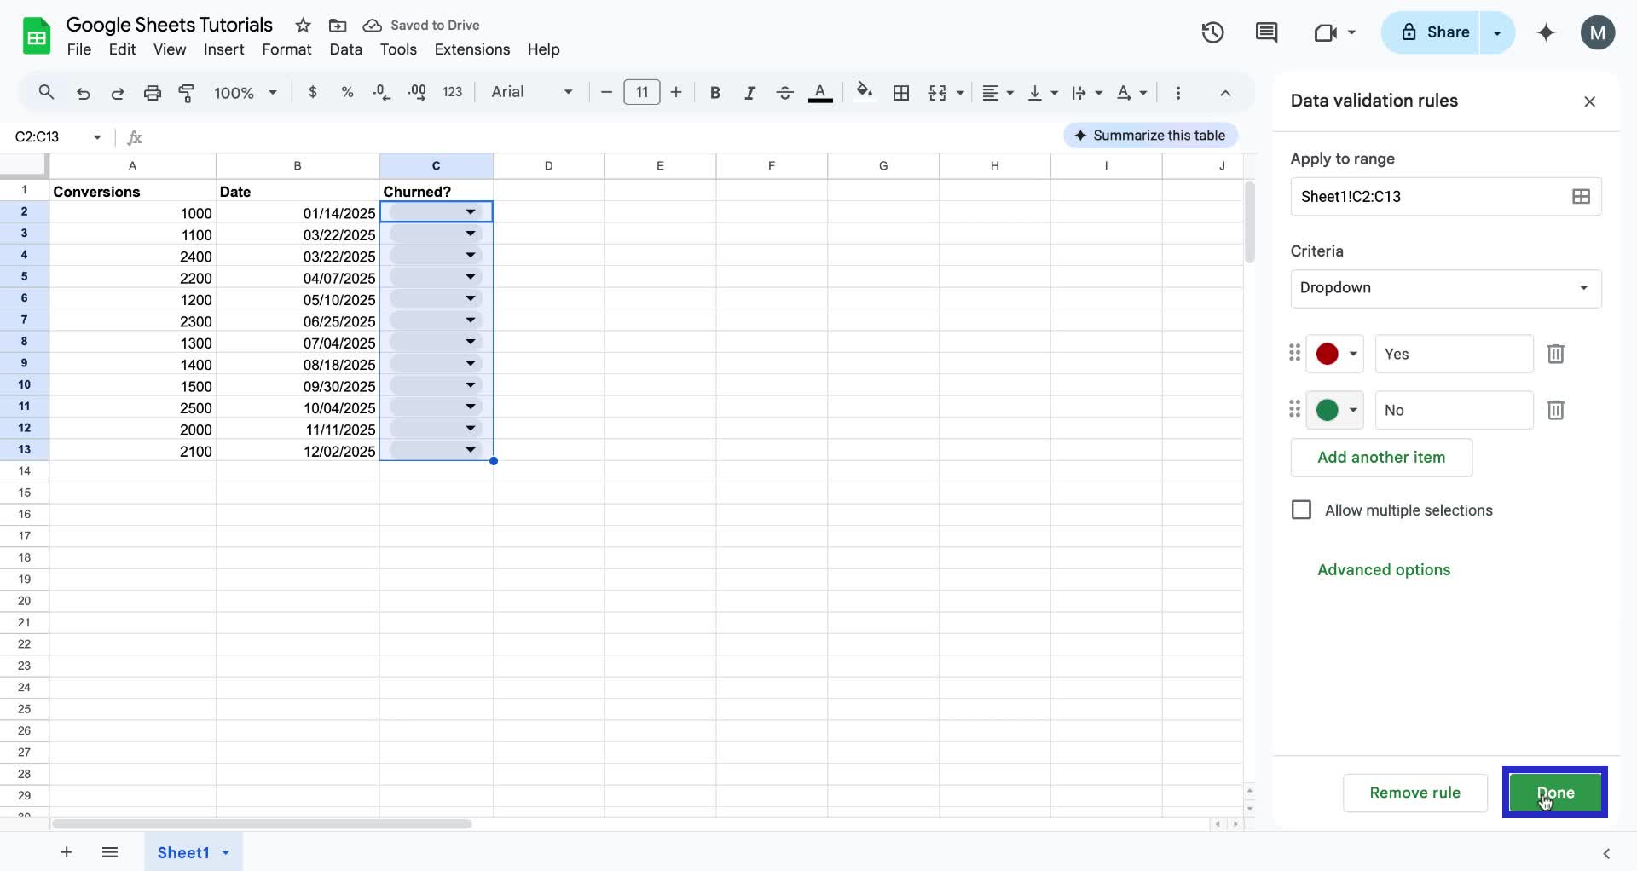Toggle italic formatting
The height and width of the screenshot is (871, 1637).
click(749, 93)
